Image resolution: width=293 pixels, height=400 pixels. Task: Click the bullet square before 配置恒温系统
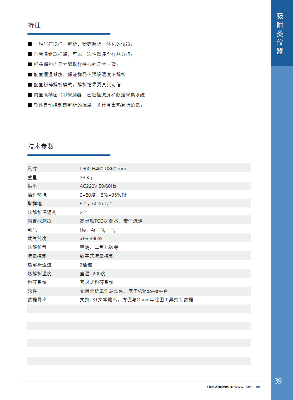pyautogui.click(x=29, y=75)
